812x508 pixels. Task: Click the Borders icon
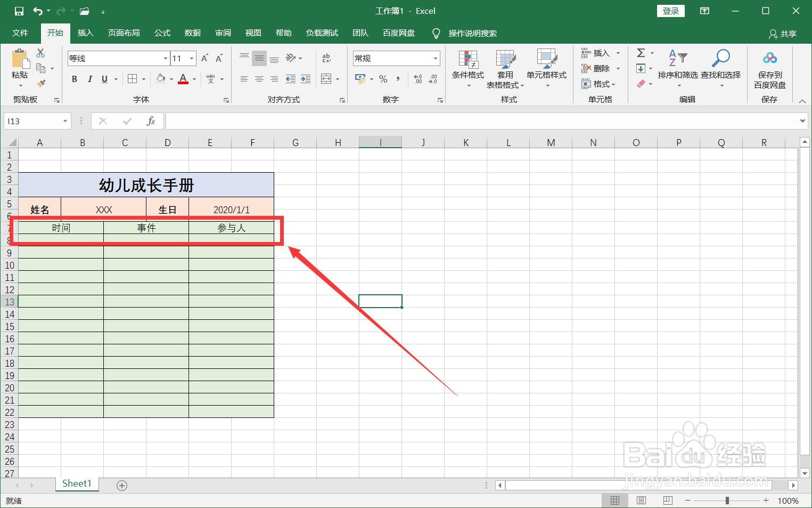(x=133, y=79)
